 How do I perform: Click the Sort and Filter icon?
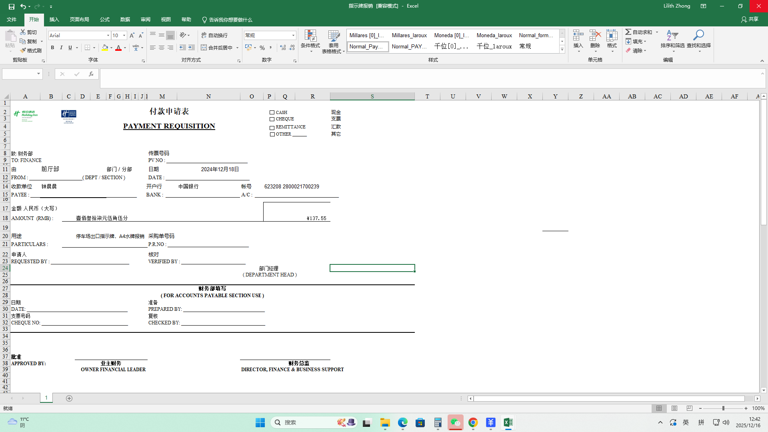[x=672, y=36]
